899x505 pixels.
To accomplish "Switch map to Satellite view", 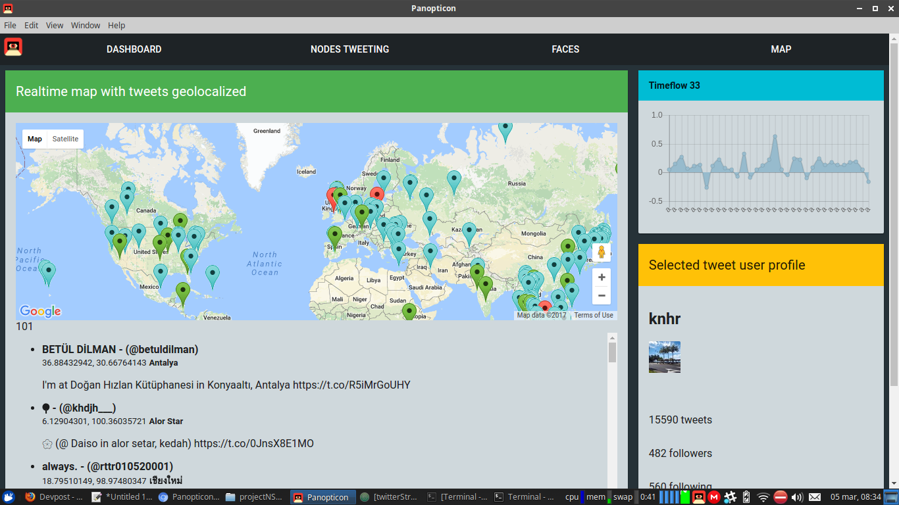I will coord(65,139).
